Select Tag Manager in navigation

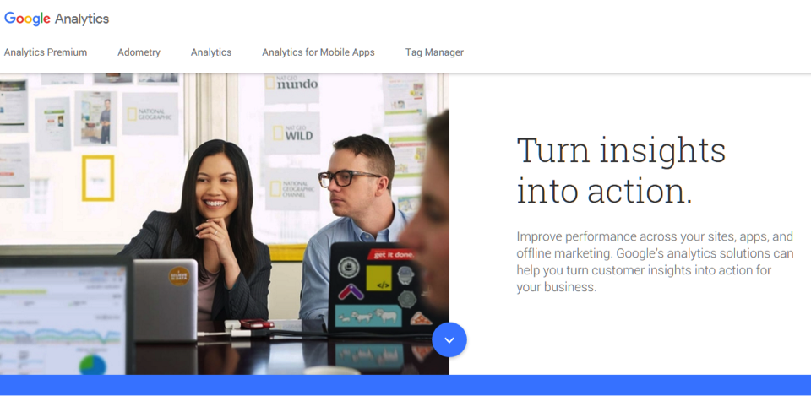tap(434, 52)
